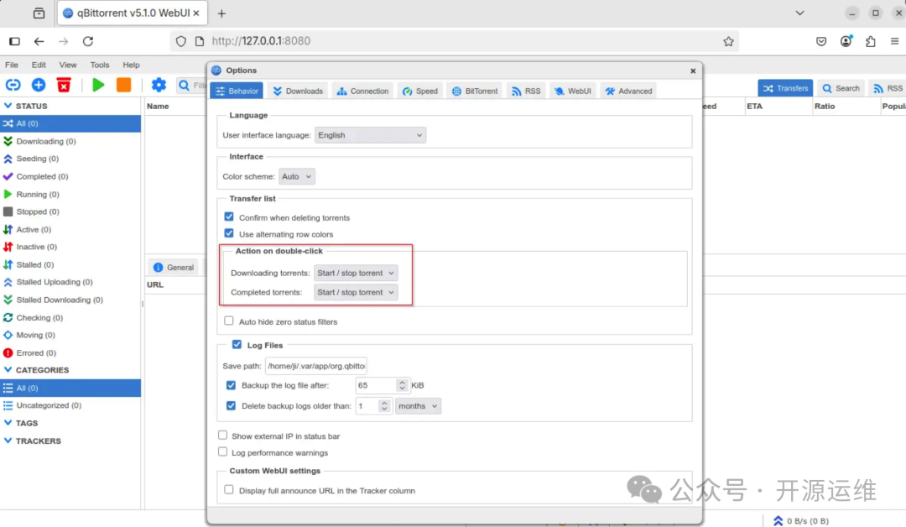
Task: Uncheck Confirm when deleting torrents
Action: pos(229,217)
